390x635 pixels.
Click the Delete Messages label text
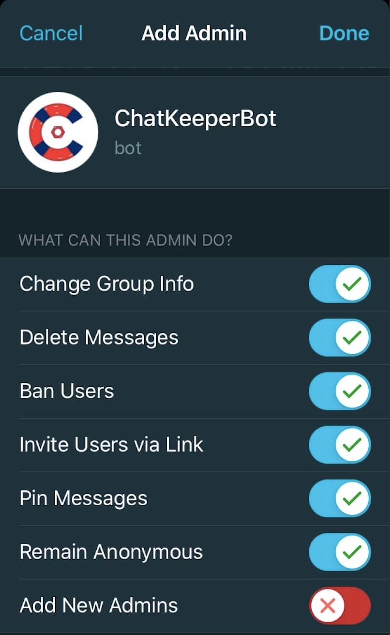pos(99,337)
